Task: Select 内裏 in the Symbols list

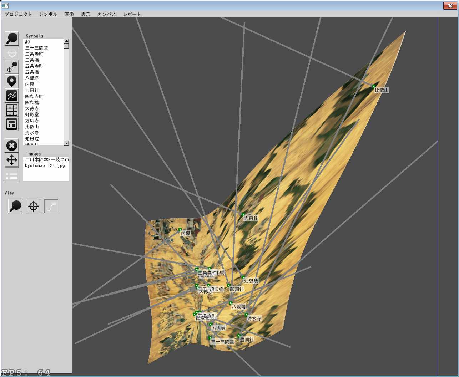Action: (x=44, y=84)
